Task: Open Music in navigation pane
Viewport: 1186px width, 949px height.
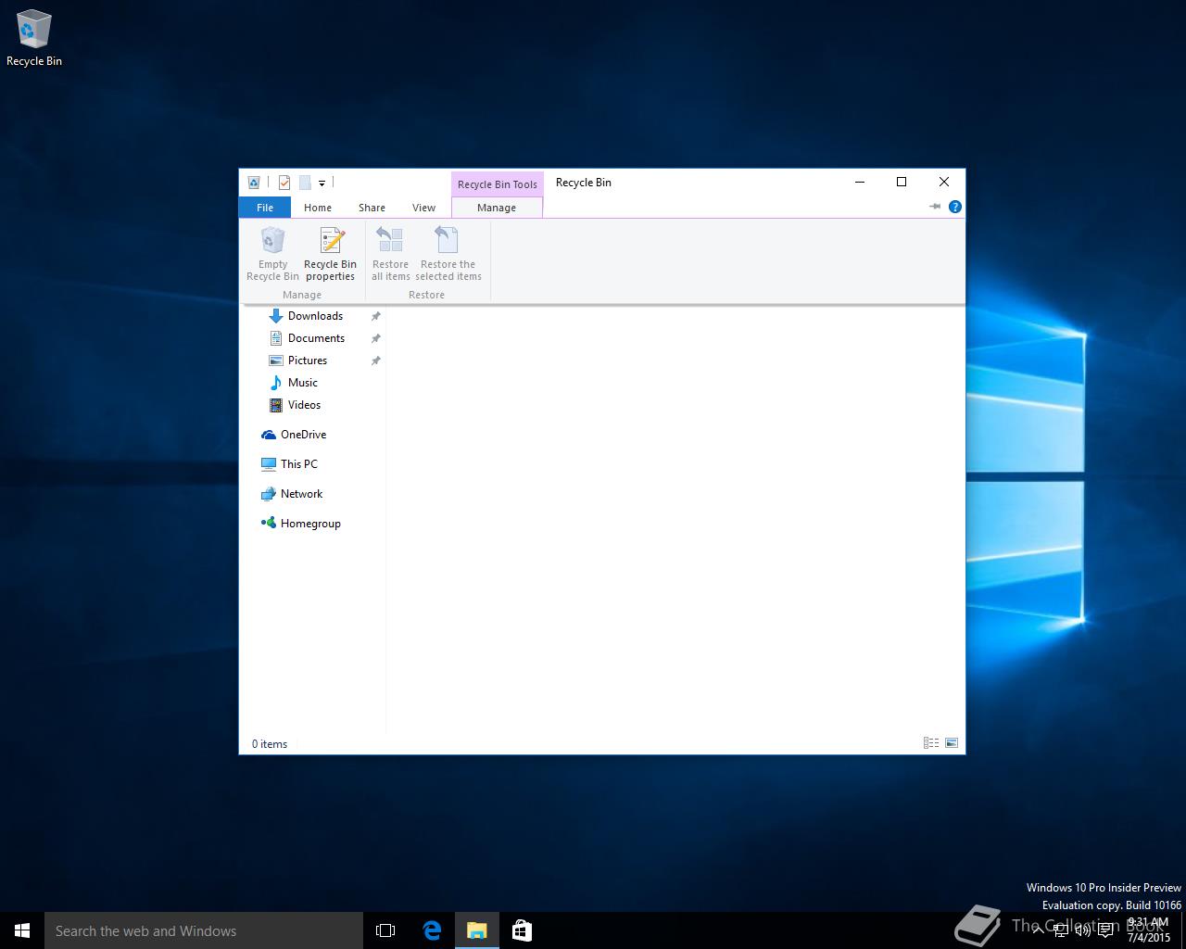Action: point(303,383)
